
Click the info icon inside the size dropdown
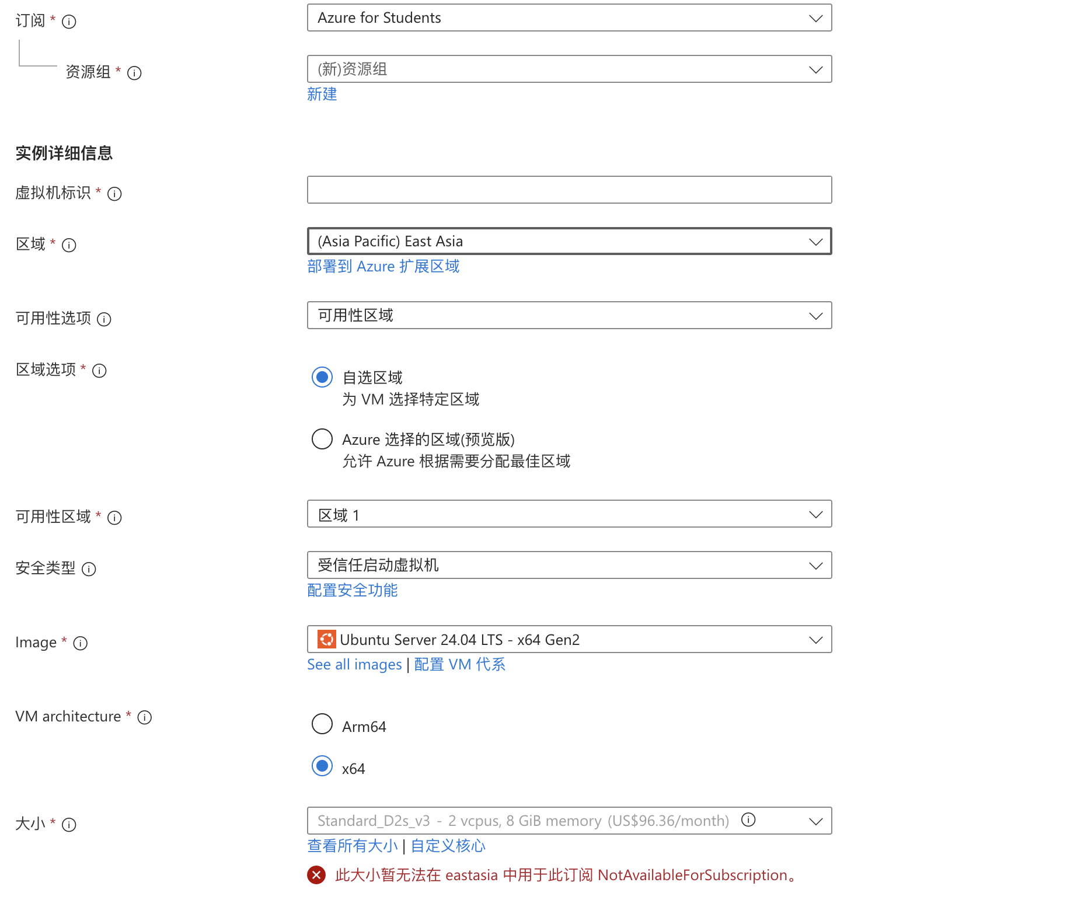[x=748, y=819]
